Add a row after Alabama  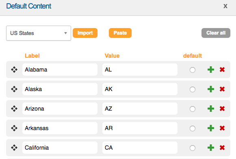(x=211, y=70)
